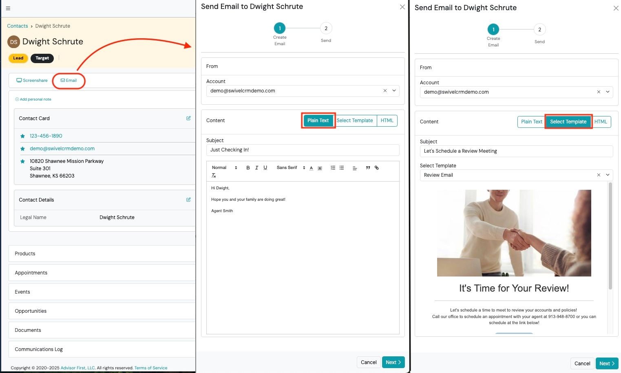
Task: Edit the Contact Details section
Action: point(188,200)
